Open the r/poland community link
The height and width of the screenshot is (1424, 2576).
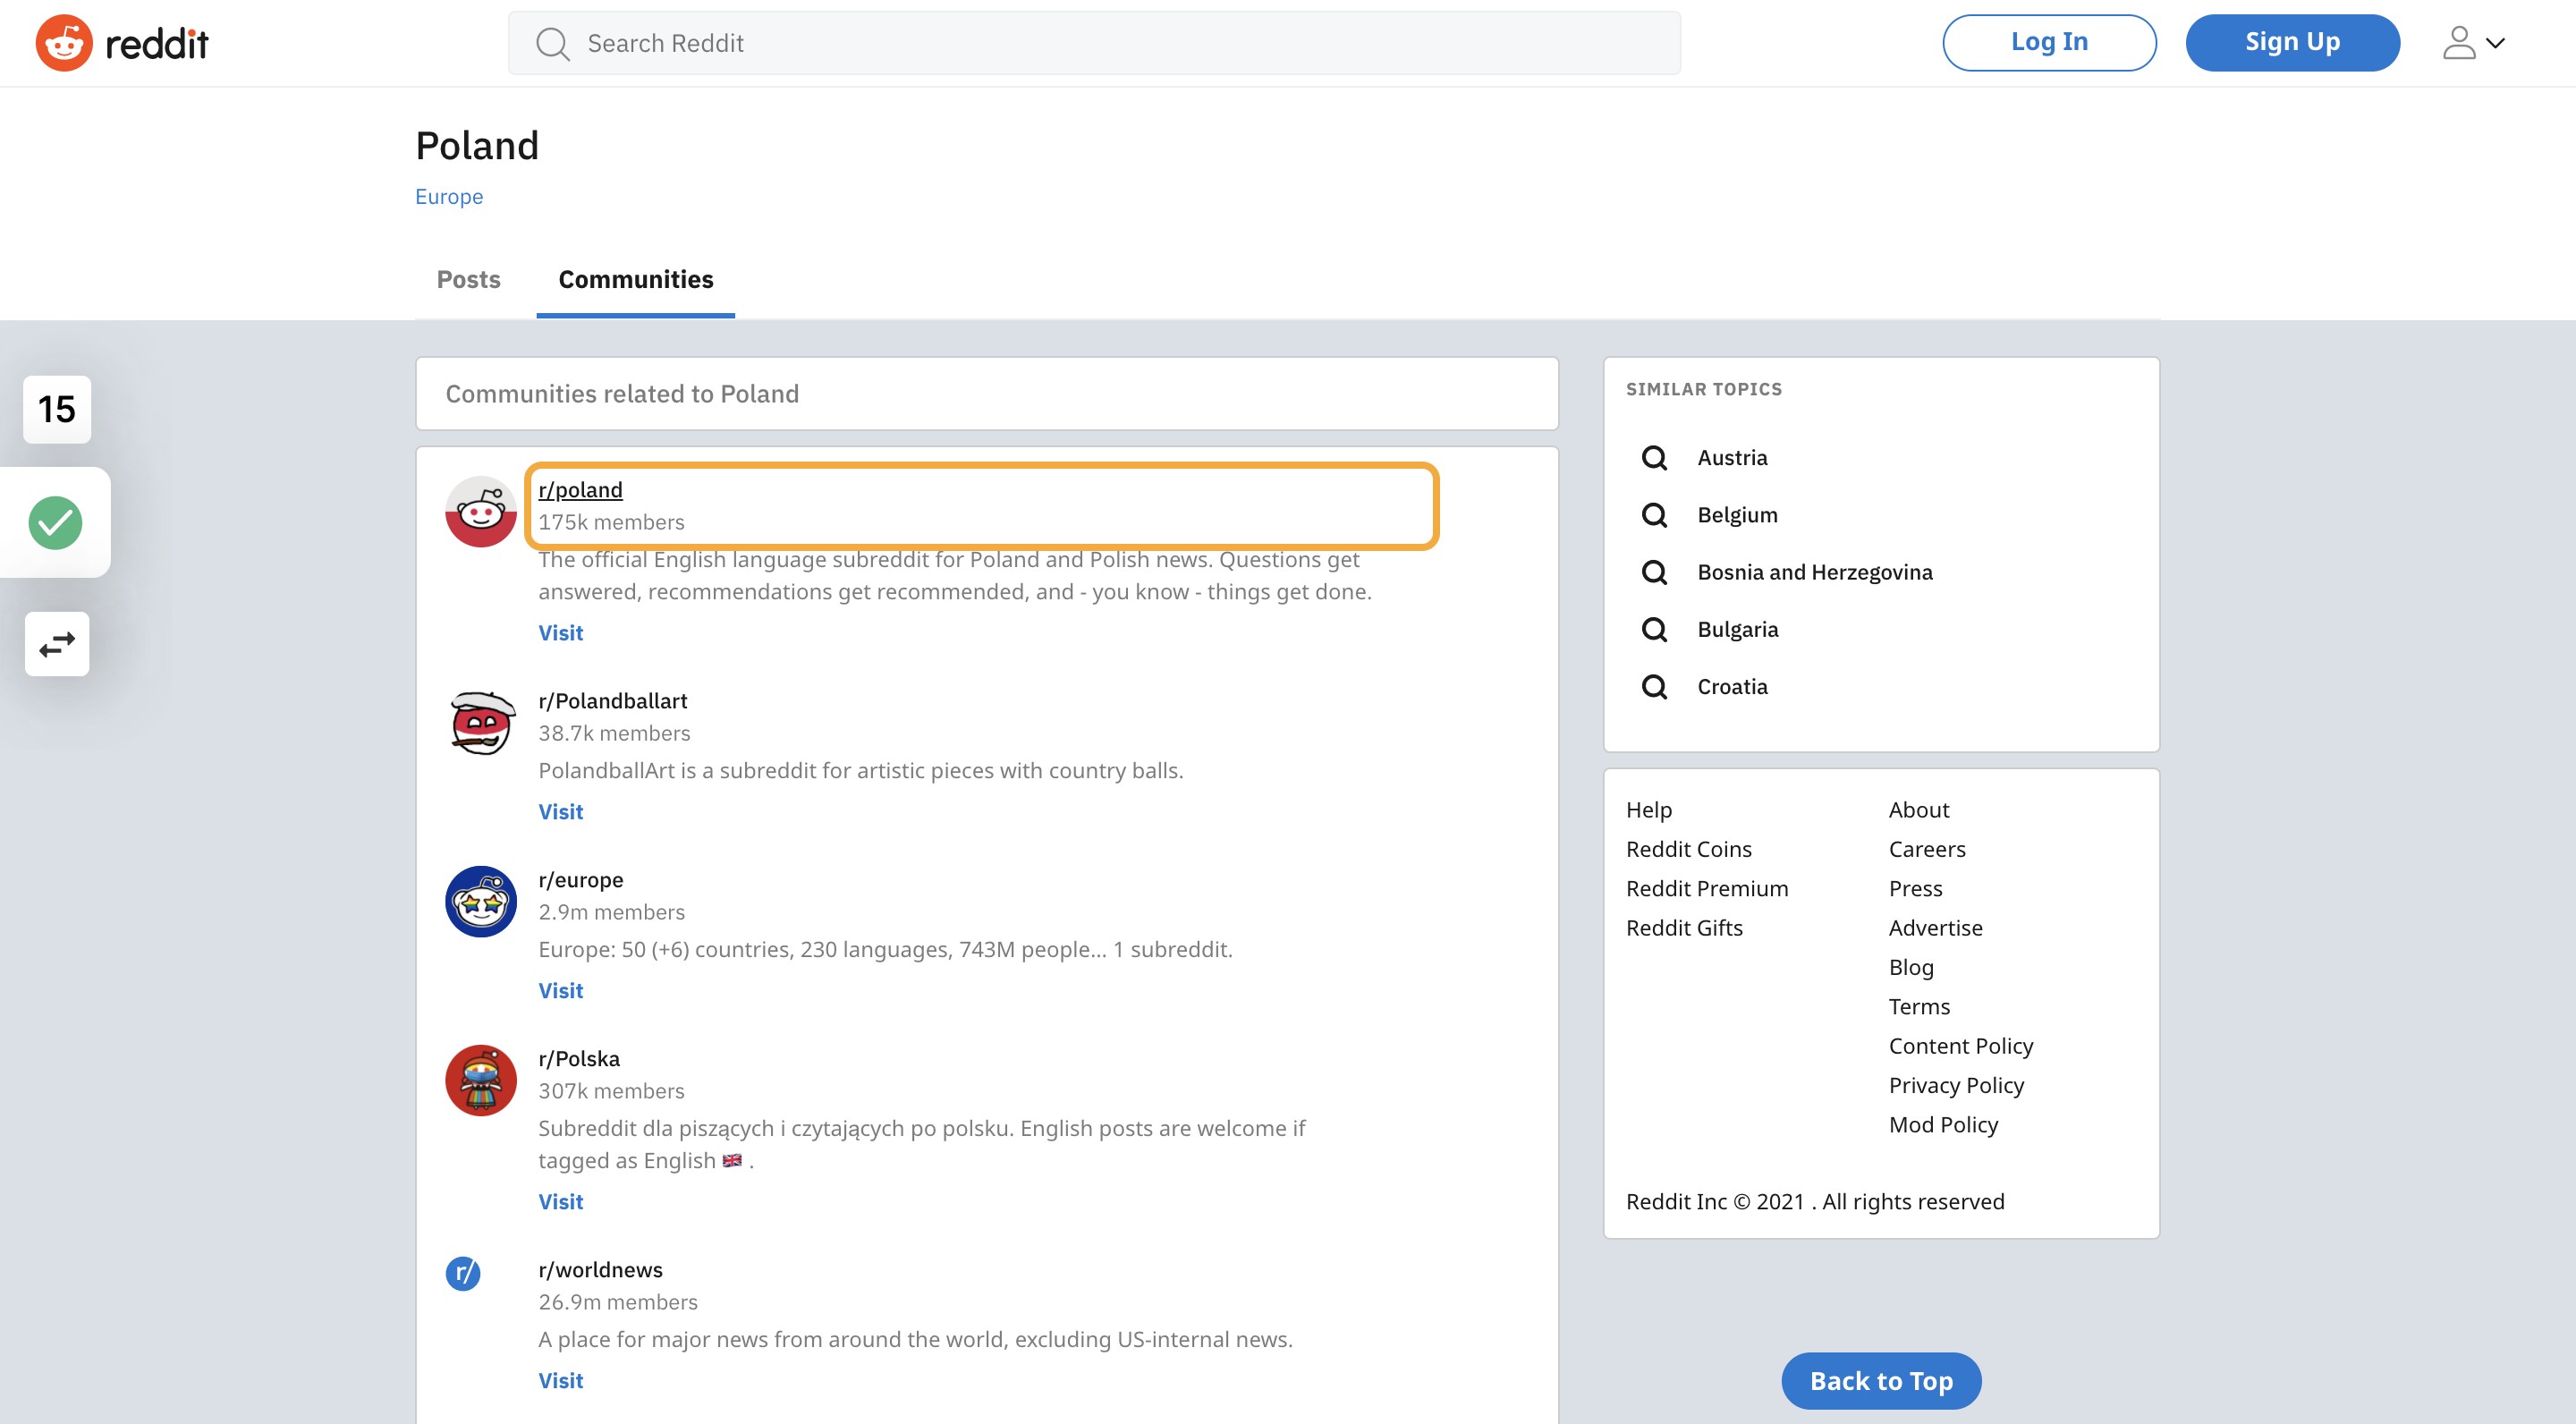coord(580,490)
